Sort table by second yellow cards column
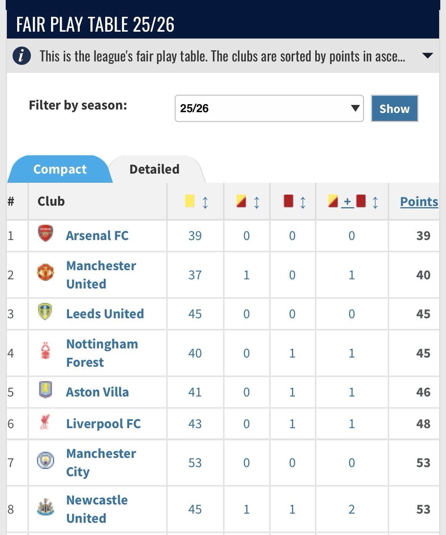The width and height of the screenshot is (446, 535). tap(257, 202)
